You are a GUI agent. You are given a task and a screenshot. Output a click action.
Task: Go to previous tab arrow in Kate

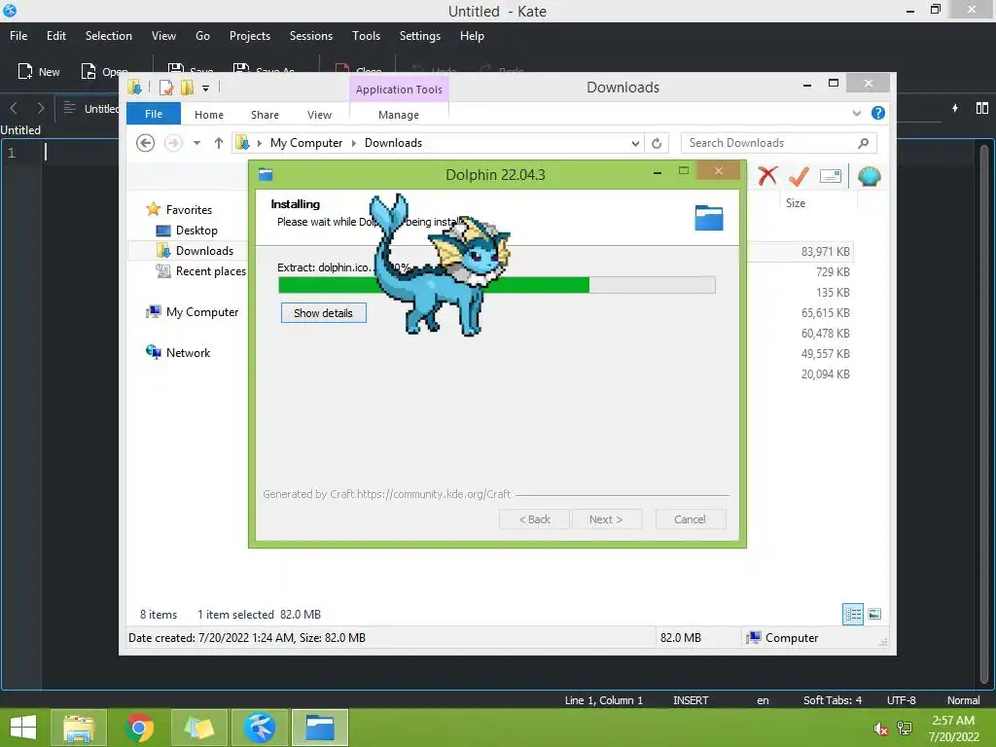tap(14, 108)
